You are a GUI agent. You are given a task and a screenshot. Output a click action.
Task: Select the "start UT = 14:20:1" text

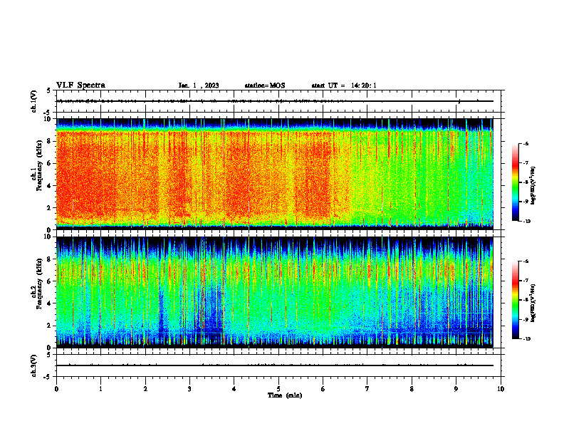click(x=344, y=85)
